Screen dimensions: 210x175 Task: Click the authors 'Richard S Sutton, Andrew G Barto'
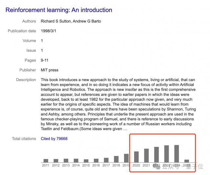pos(71,21)
